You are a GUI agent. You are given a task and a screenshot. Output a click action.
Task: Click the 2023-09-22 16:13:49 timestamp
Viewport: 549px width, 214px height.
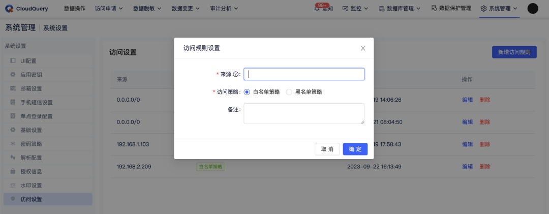coord(374,166)
